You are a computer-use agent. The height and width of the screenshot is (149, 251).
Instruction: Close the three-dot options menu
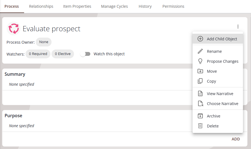pyautogui.click(x=238, y=27)
